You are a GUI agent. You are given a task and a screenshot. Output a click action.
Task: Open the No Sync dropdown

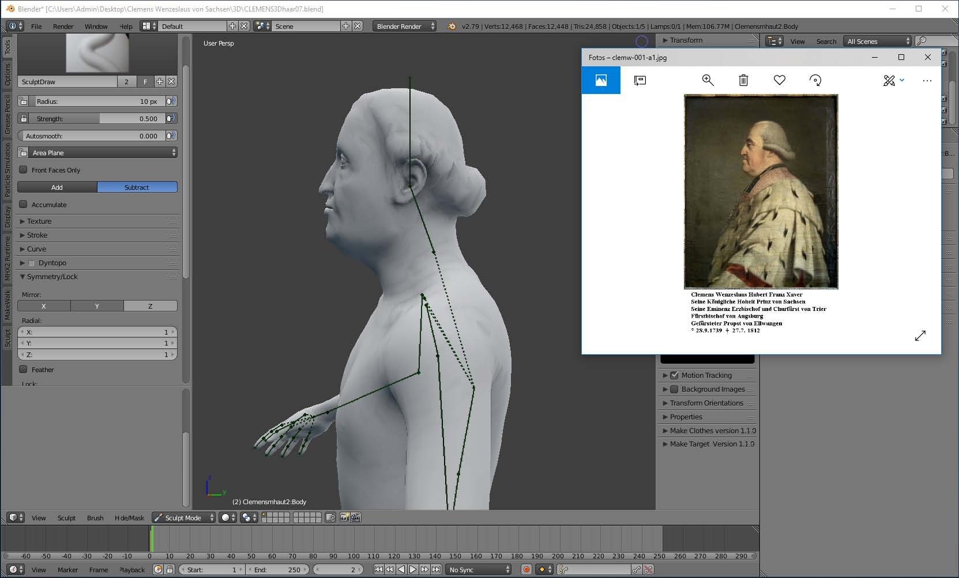coord(479,569)
